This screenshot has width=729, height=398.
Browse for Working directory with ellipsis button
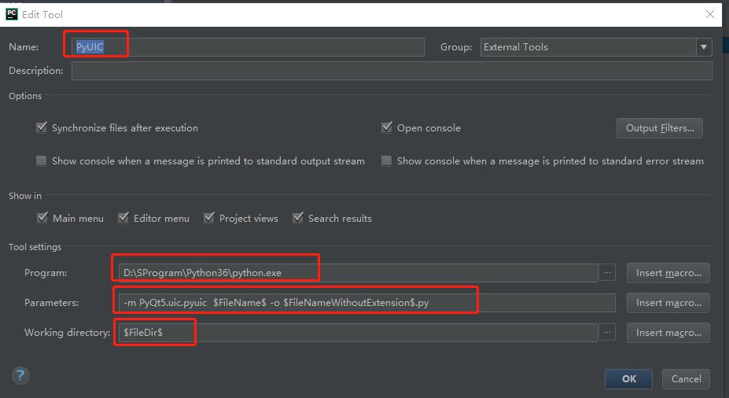coord(606,333)
